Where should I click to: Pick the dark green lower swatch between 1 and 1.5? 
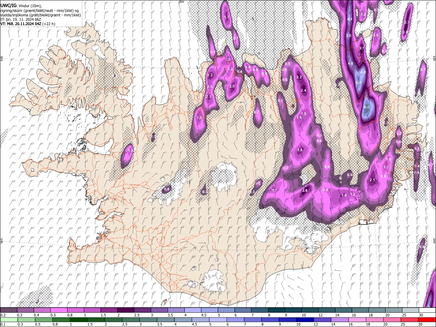(78, 320)
